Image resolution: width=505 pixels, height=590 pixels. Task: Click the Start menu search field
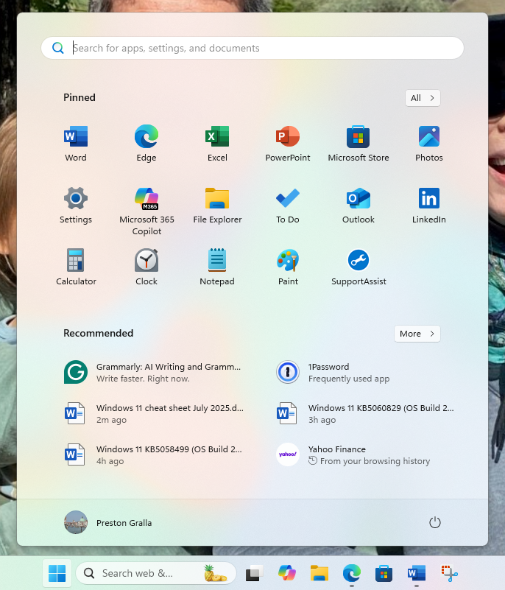click(252, 48)
